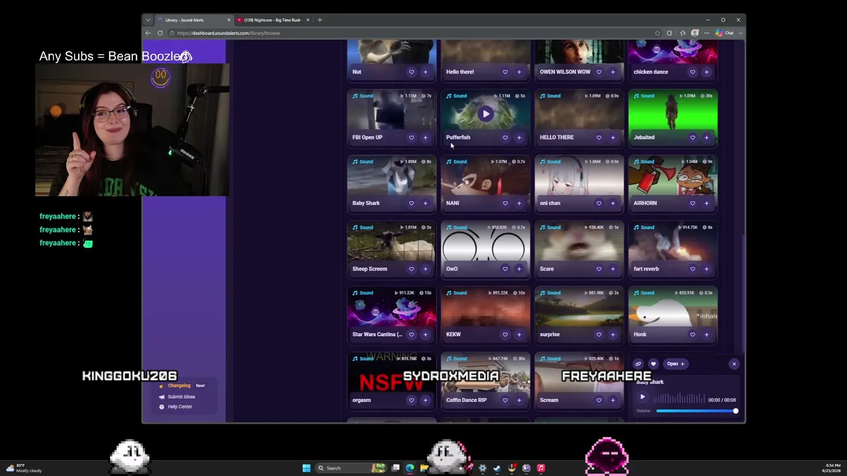Favorite the Baby Shark card
The height and width of the screenshot is (476, 847).
point(411,203)
